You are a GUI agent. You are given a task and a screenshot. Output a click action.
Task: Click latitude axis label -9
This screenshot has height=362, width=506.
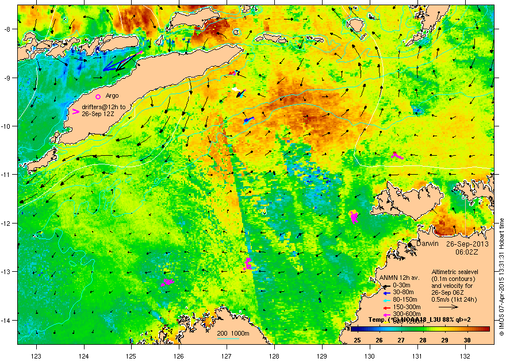(x=7, y=78)
